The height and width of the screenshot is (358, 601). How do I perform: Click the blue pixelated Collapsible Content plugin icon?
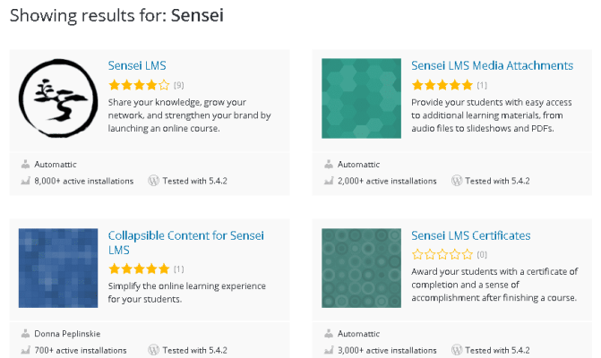(x=58, y=268)
